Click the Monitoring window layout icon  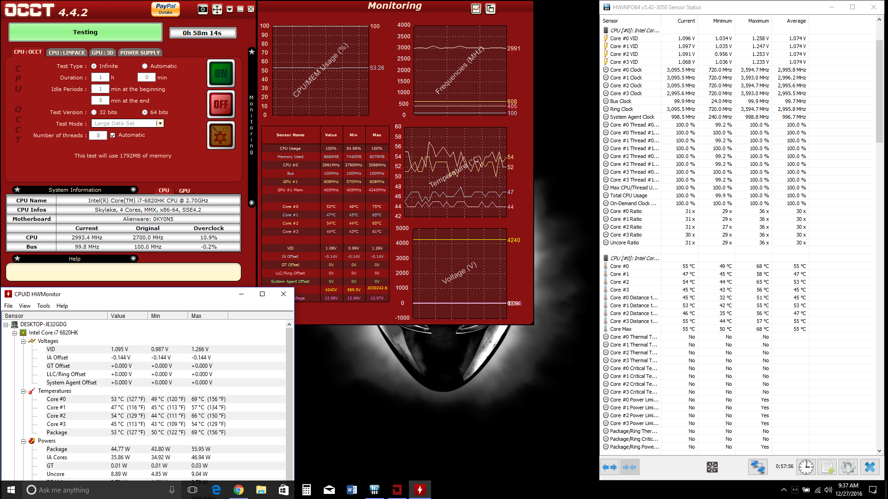490,9
